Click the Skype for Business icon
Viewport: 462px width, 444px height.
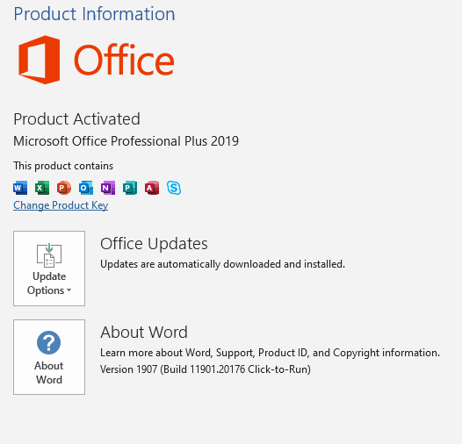coord(174,188)
